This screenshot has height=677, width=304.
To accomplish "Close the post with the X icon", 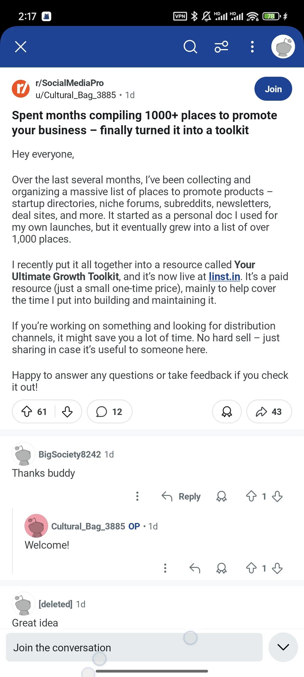I will pos(21,47).
